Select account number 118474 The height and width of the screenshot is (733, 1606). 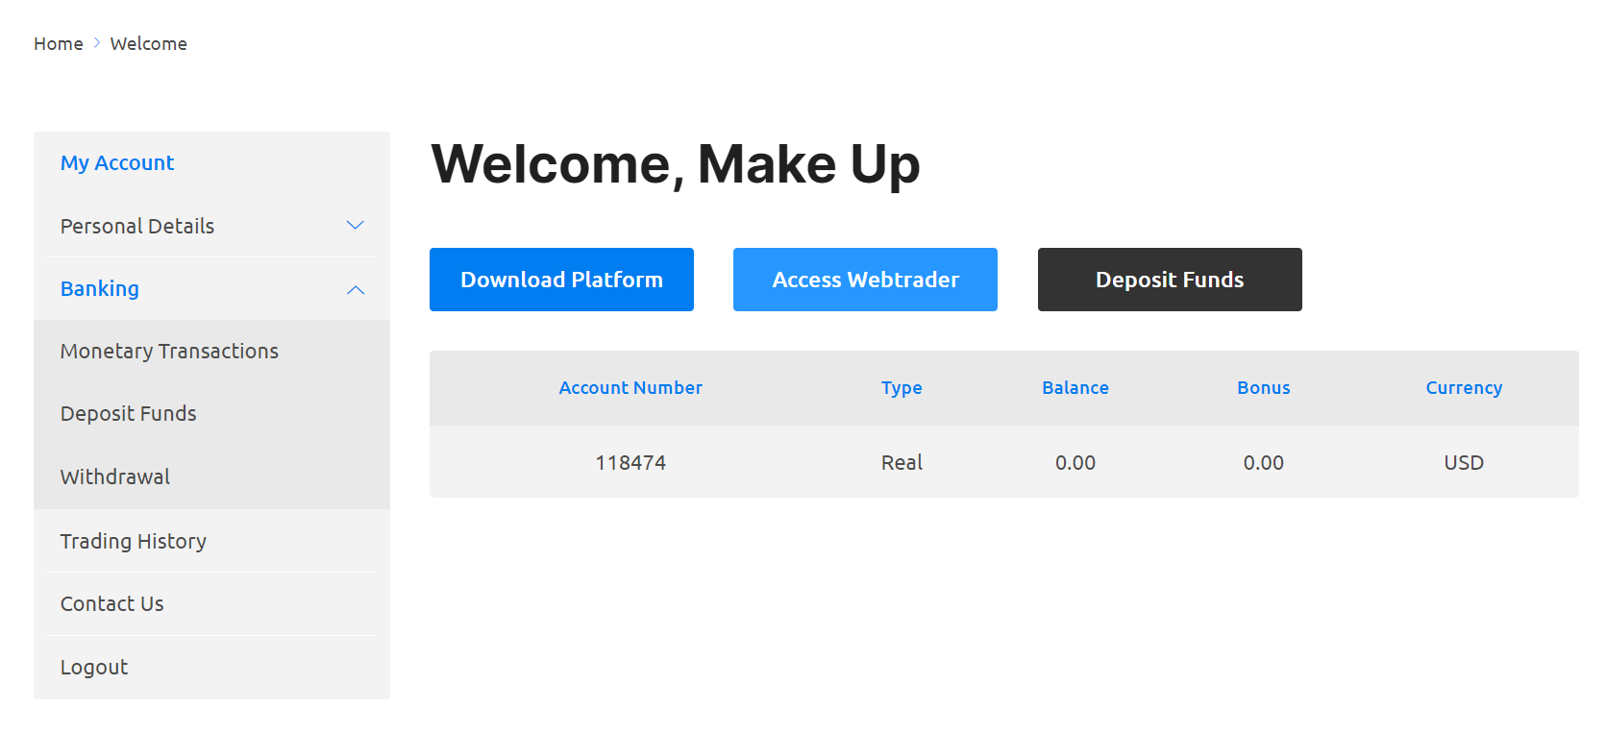coord(630,463)
